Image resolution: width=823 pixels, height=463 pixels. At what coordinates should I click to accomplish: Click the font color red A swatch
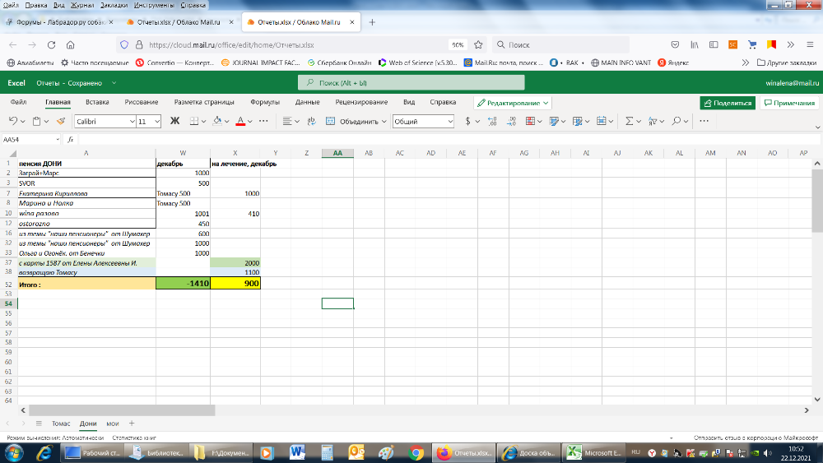(x=239, y=121)
